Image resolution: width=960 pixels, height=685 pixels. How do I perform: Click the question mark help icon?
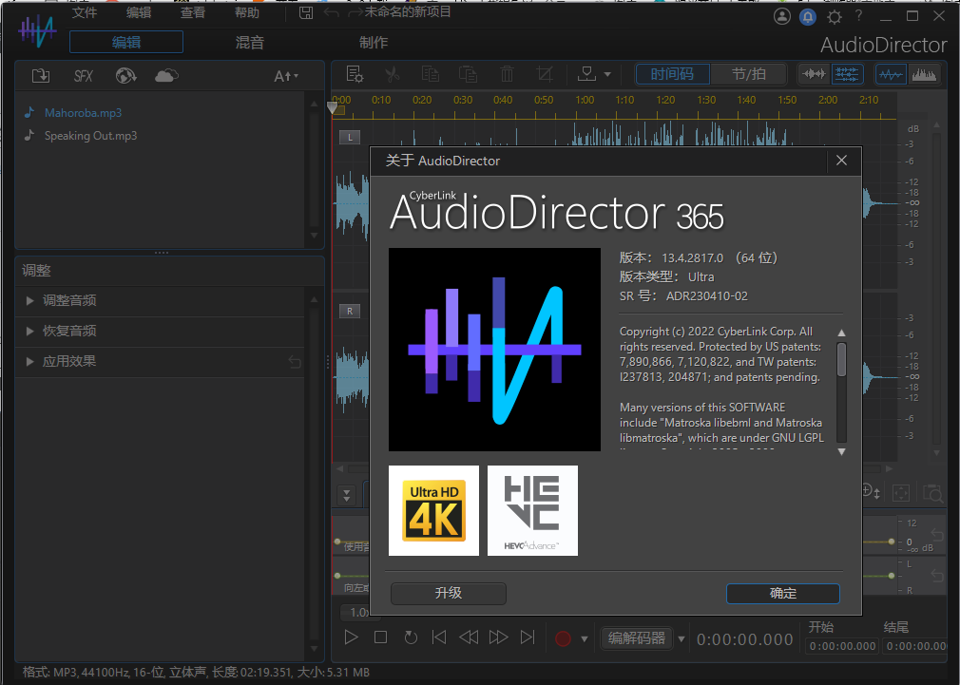[x=859, y=16]
